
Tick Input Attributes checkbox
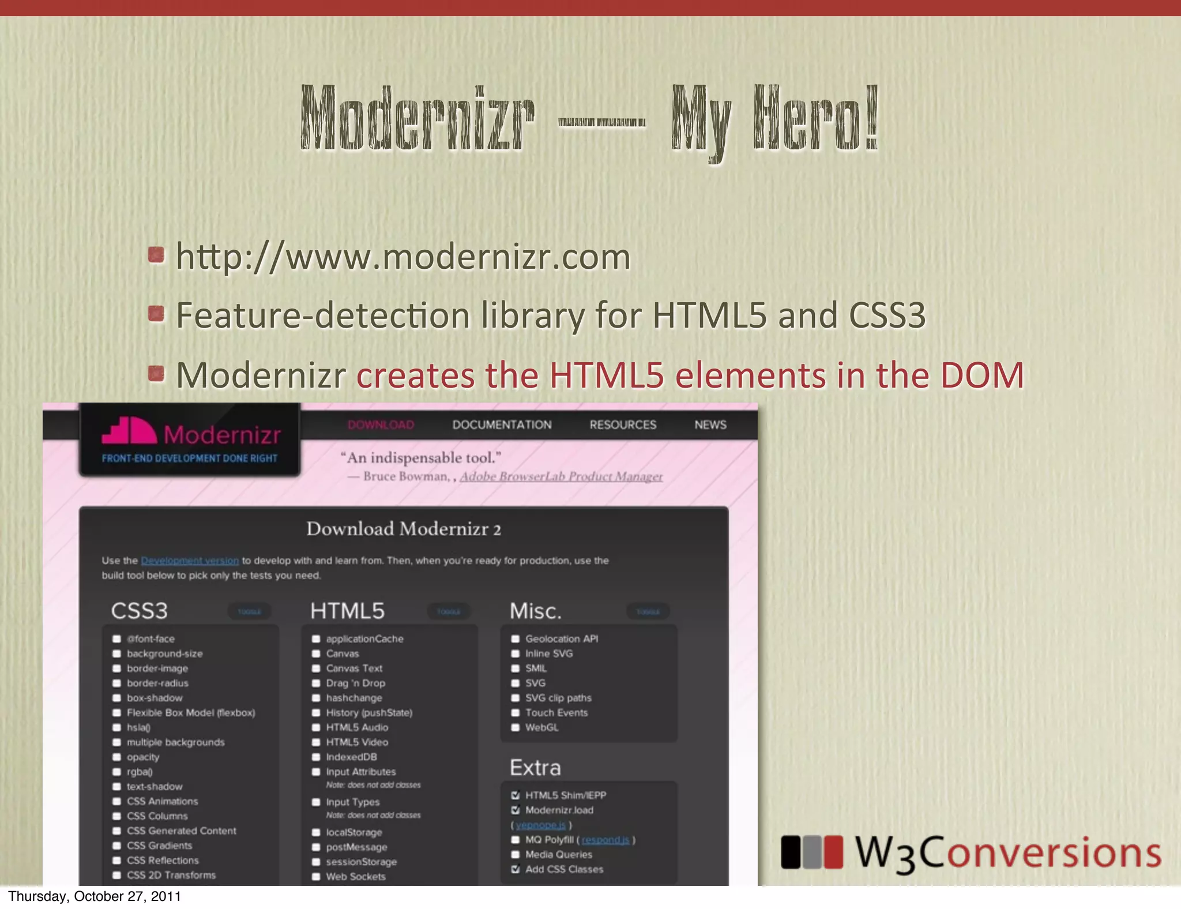[316, 772]
